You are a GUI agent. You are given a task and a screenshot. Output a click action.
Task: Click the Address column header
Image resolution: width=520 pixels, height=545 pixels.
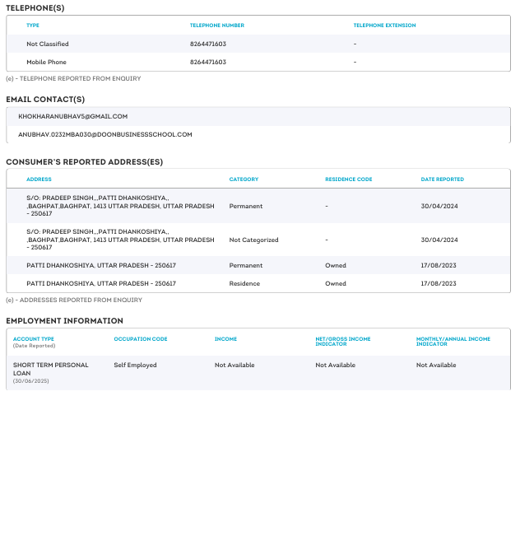pos(39,179)
